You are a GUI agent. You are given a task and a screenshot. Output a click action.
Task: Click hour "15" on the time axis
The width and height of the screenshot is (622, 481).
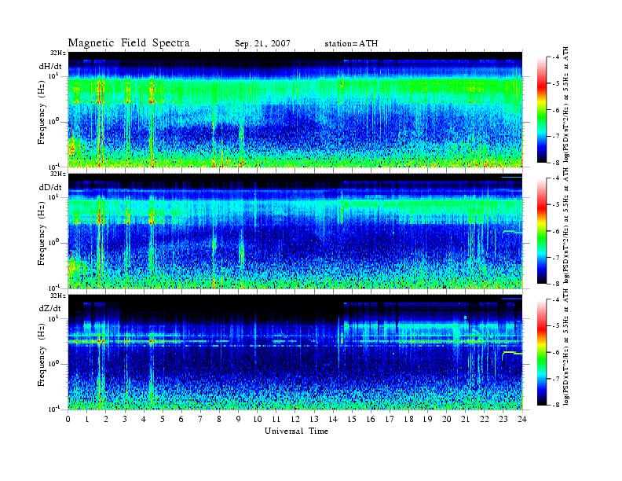[352, 419]
